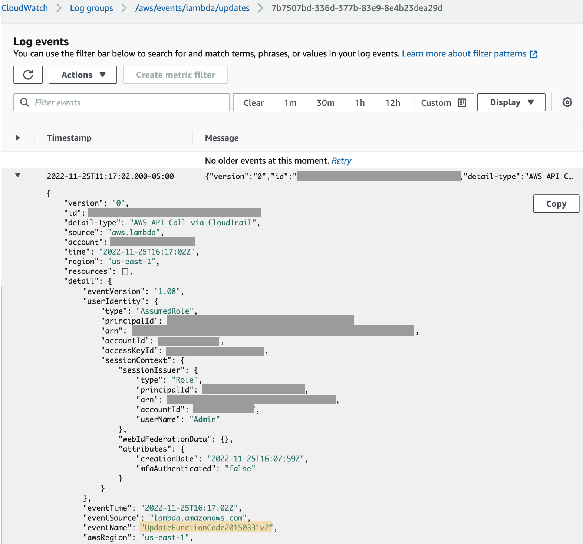Open the Actions dropdown menu

click(83, 75)
